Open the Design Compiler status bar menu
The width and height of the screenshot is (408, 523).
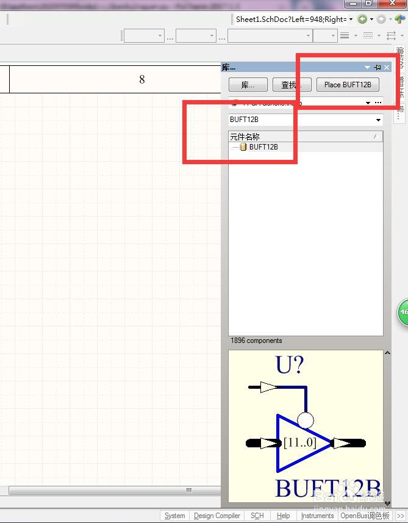coord(217,516)
